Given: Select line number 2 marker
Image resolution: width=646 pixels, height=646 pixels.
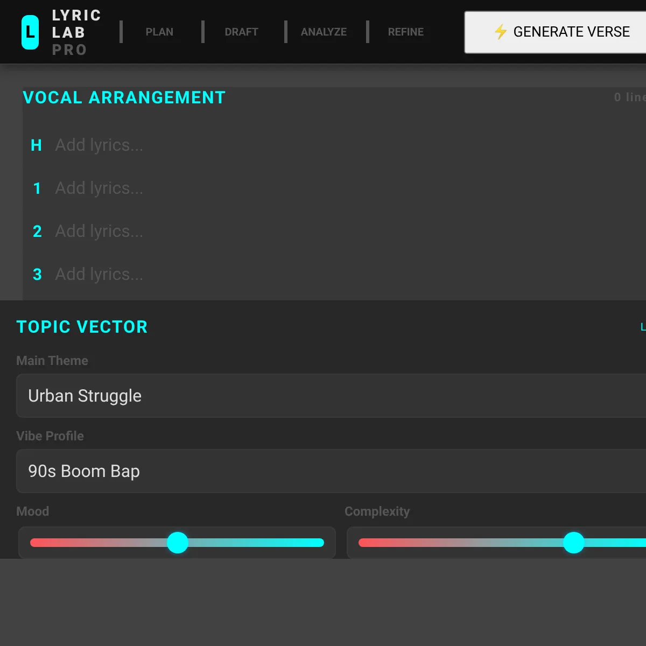Looking at the screenshot, I should tap(37, 231).
